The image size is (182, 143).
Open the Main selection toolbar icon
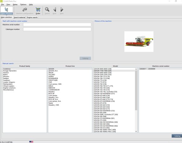[x=6, y=10]
